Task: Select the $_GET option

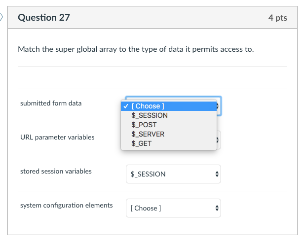Action: pos(142,143)
